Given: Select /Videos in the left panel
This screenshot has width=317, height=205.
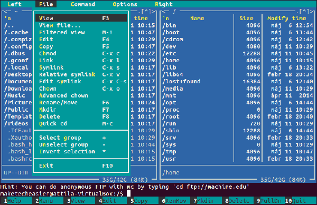Looking at the screenshot, I should click(16, 123).
